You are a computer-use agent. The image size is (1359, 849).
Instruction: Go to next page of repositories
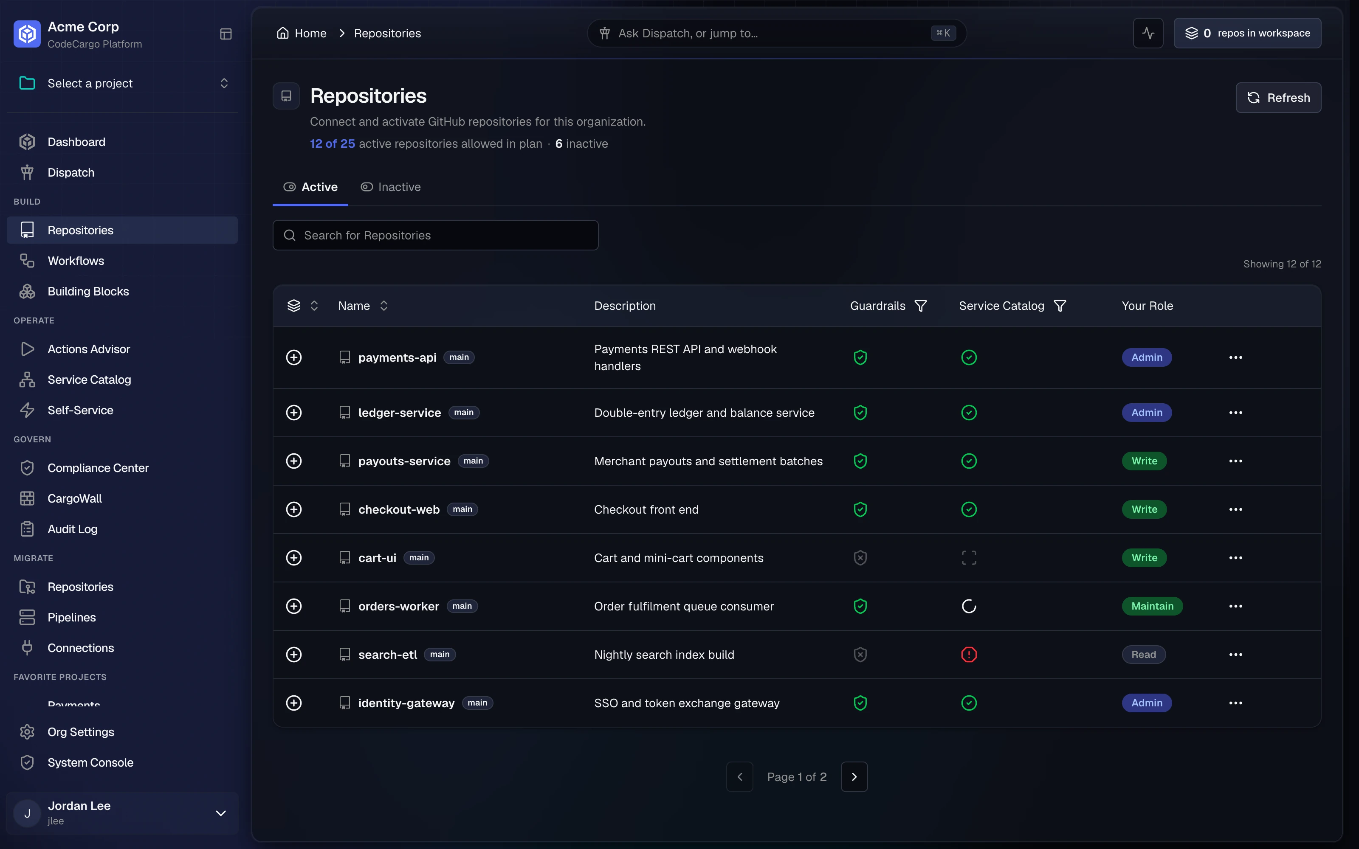click(854, 776)
